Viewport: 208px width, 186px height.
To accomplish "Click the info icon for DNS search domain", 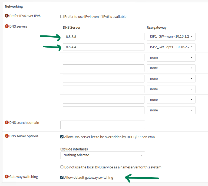I will click(7, 123).
